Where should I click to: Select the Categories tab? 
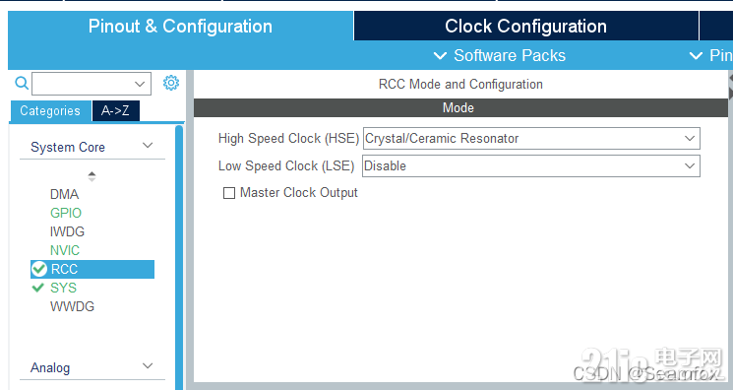point(50,111)
